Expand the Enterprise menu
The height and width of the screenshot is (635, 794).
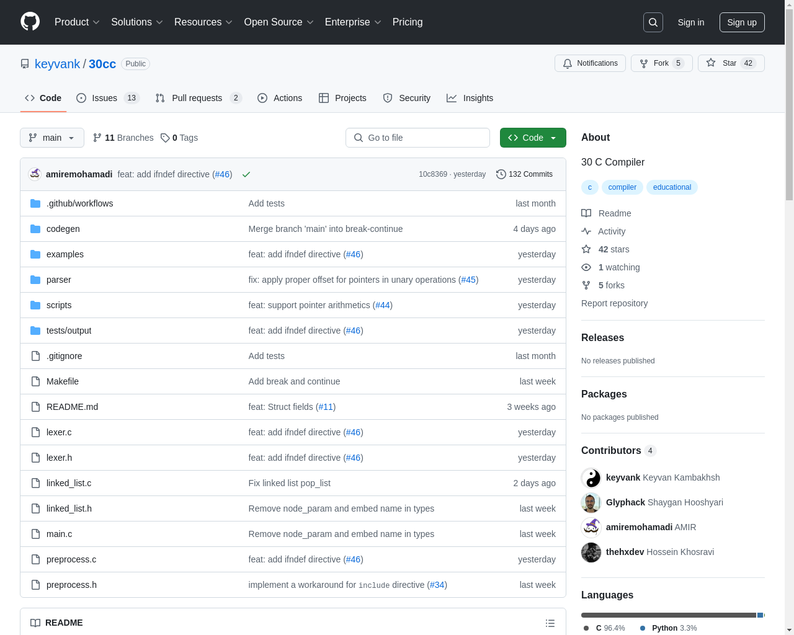coord(353,22)
